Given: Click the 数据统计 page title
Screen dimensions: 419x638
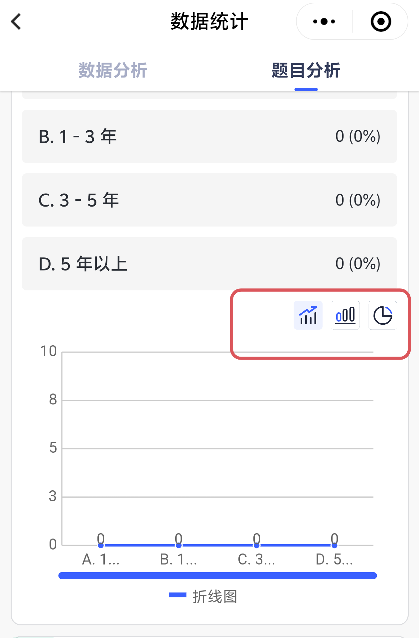Looking at the screenshot, I should [x=209, y=22].
